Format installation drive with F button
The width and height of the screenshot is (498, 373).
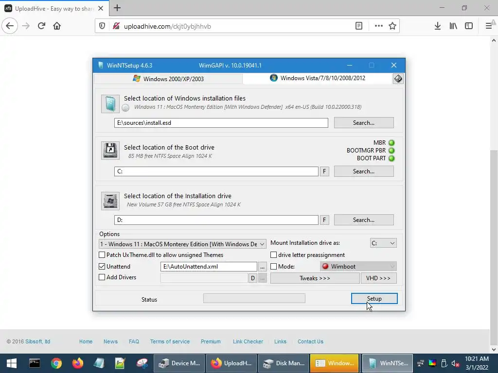[x=324, y=220]
